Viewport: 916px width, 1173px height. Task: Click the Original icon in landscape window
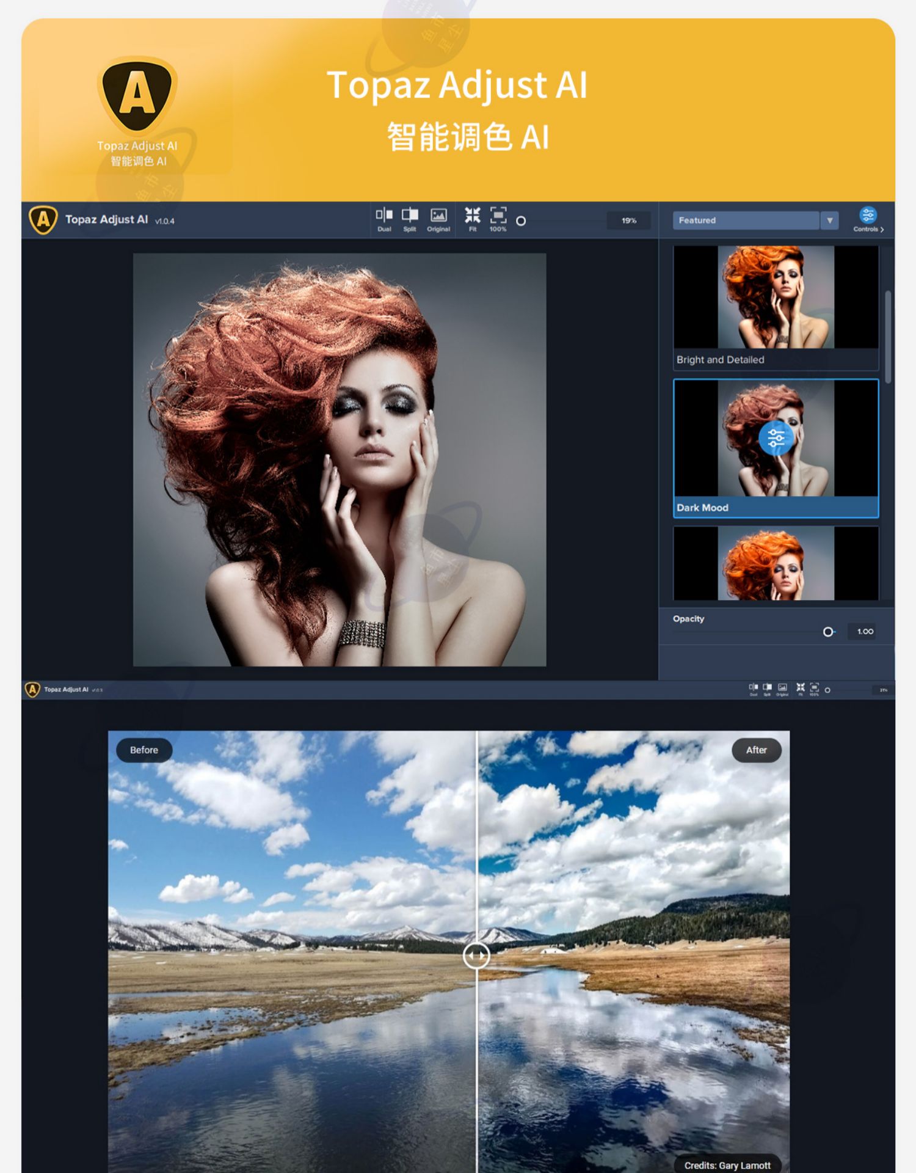click(782, 689)
